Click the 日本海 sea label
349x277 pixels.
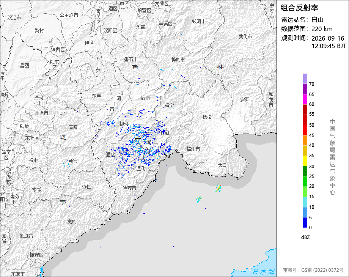click(x=264, y=272)
